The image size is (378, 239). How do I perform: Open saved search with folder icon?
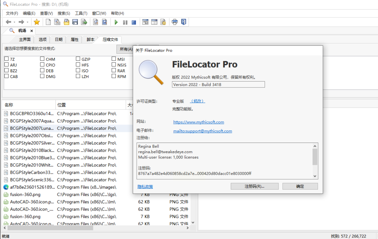66,22
